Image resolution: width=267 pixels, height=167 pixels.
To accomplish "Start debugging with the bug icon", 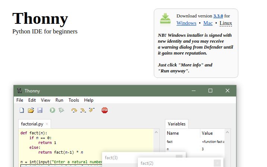I will [61, 110].
